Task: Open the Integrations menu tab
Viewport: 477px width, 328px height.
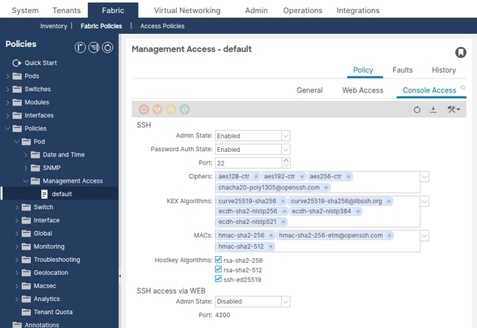Action: click(358, 10)
